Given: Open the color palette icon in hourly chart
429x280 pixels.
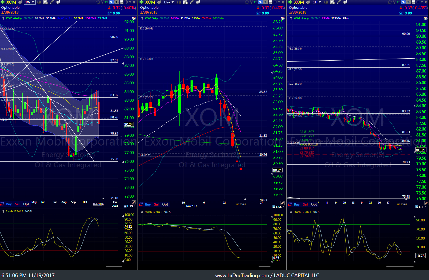Looking at the screenshot, I should point(425,18).
